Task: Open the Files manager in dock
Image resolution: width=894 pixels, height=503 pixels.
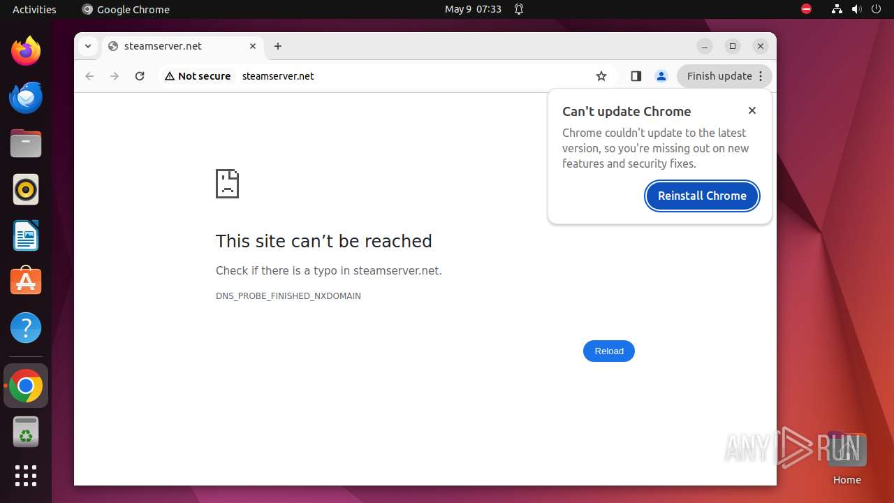Action: pyautogui.click(x=26, y=144)
